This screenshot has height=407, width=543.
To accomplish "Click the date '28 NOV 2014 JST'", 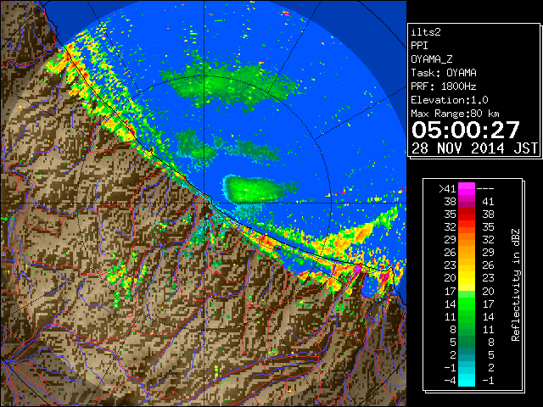I will (474, 148).
